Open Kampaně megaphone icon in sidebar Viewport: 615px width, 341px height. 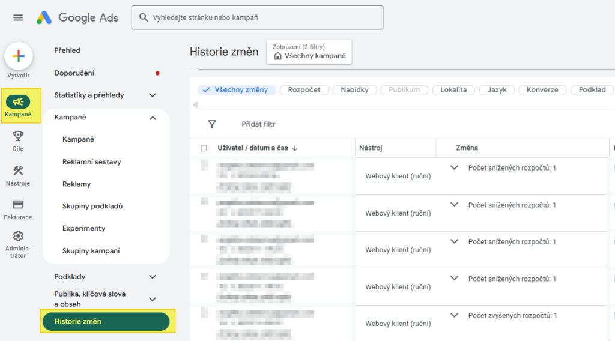pyautogui.click(x=19, y=102)
